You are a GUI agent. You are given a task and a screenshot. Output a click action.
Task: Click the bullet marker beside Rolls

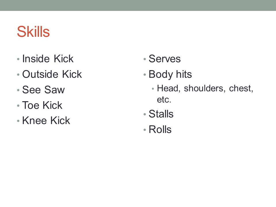click(x=145, y=130)
